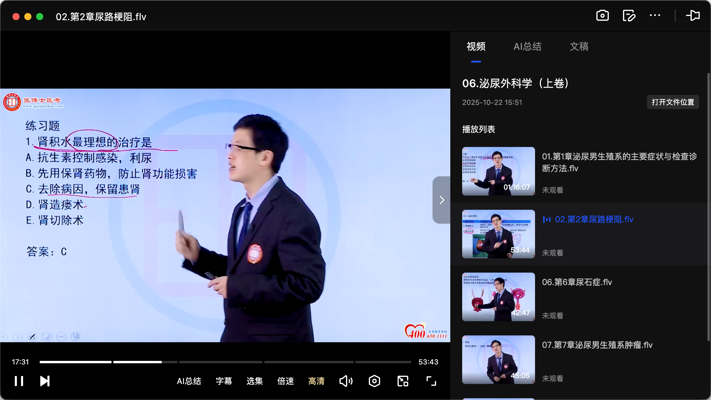The width and height of the screenshot is (711, 400).
Task: Open the 倍速 playback speed selector
Action: point(285,381)
